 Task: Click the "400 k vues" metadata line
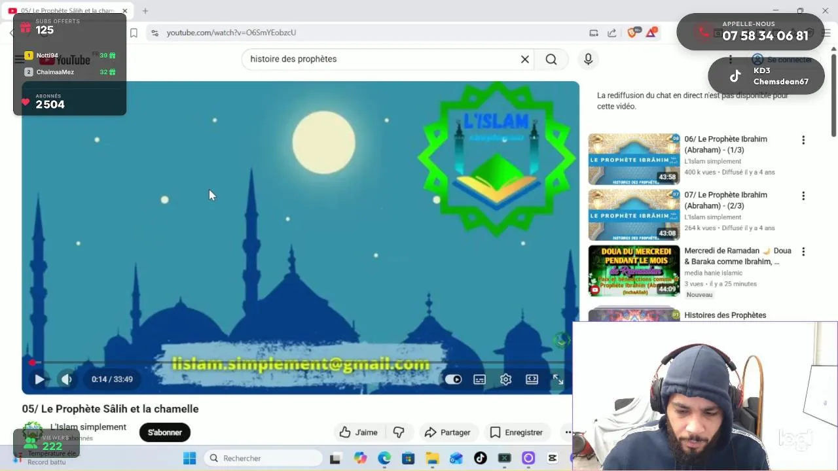click(x=729, y=173)
